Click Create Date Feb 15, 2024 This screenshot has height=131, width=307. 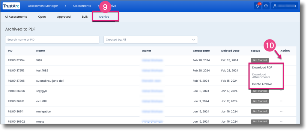201,81
